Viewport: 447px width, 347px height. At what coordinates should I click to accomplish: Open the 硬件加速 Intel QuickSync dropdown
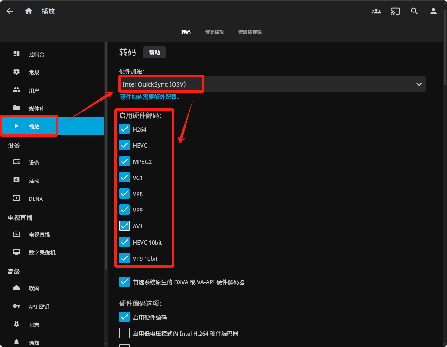click(272, 84)
